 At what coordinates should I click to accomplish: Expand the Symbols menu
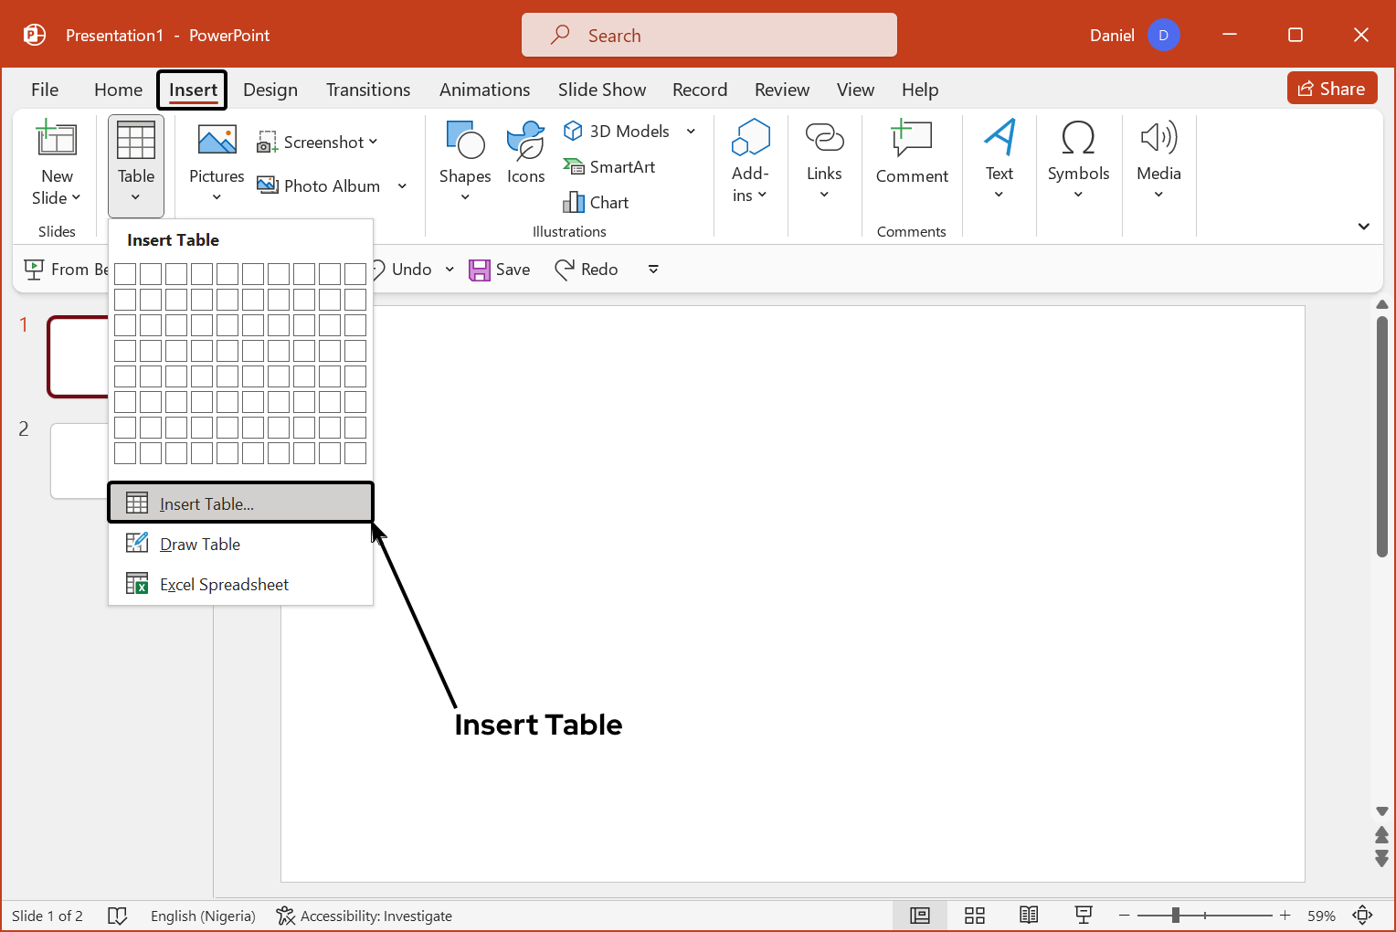tap(1078, 161)
